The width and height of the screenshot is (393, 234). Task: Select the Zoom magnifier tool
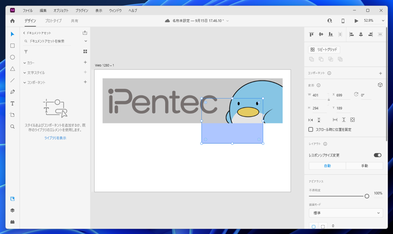[x=12, y=127]
